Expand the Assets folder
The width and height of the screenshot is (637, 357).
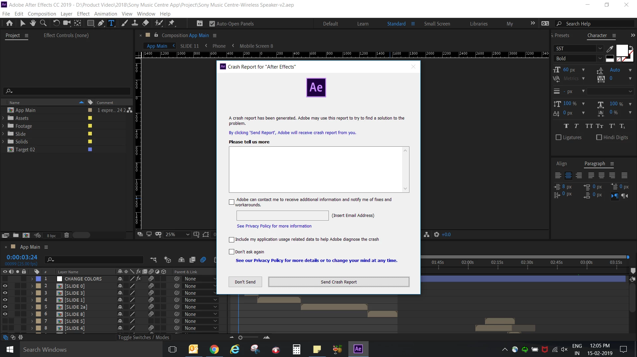(x=3, y=118)
